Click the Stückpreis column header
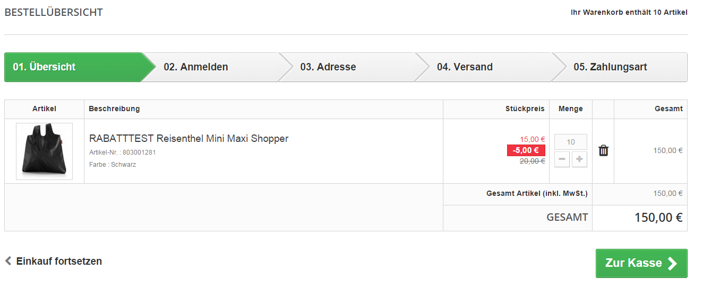 (x=525, y=109)
